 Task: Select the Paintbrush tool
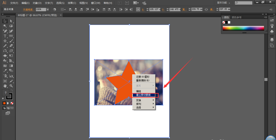click(11, 41)
